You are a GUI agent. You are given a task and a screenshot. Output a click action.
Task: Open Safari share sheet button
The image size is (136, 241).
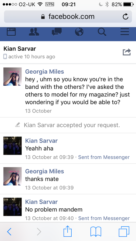68,231
